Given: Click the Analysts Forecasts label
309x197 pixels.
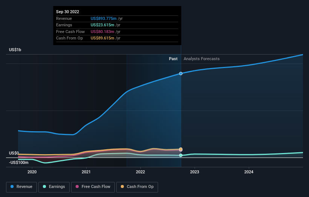Looking at the screenshot, I should tap(202, 59).
